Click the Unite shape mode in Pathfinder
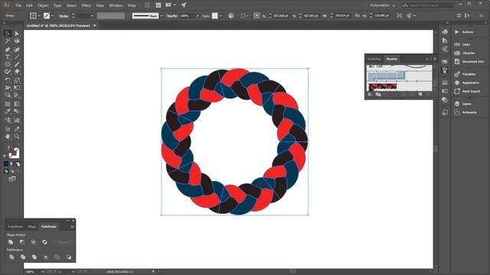490x275 pixels. [11, 242]
